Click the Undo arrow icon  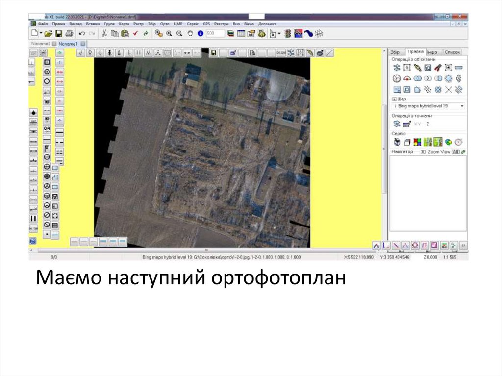(82, 34)
